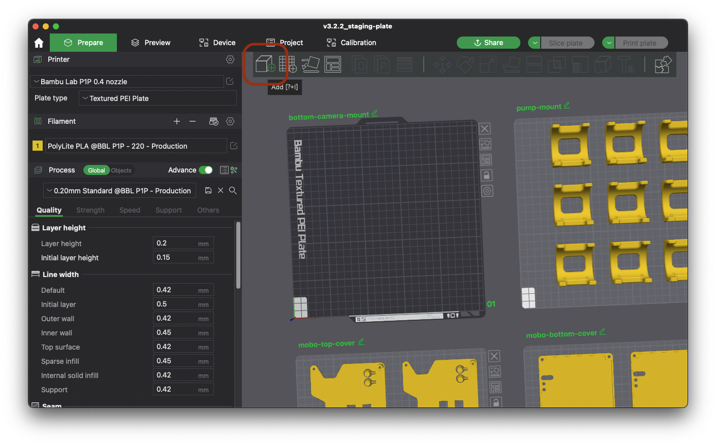Viewport: 716px width, 445px height.
Task: Click the home icon
Action: pos(39,43)
